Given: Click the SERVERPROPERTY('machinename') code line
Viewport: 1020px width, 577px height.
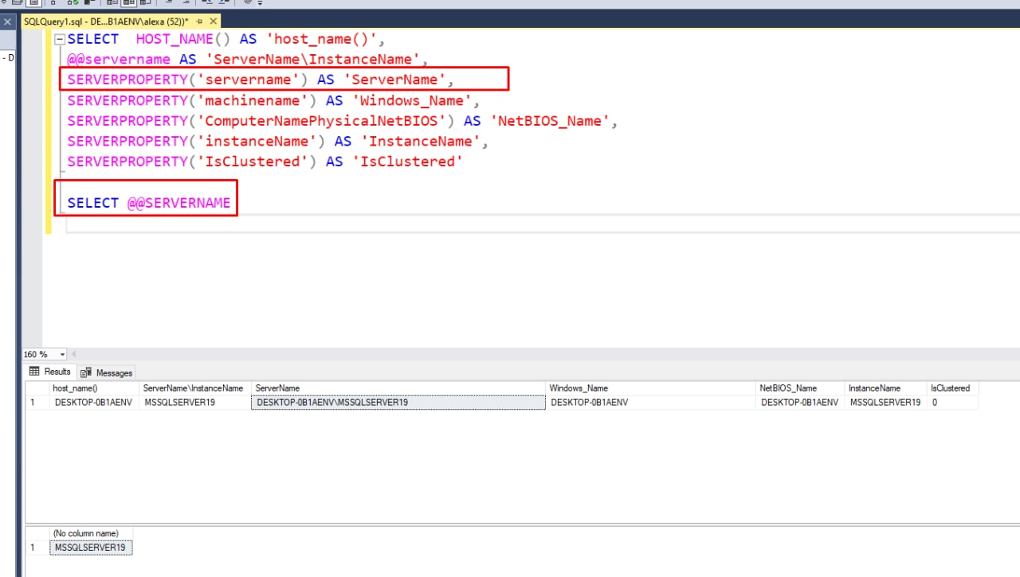Looking at the screenshot, I should (x=273, y=100).
